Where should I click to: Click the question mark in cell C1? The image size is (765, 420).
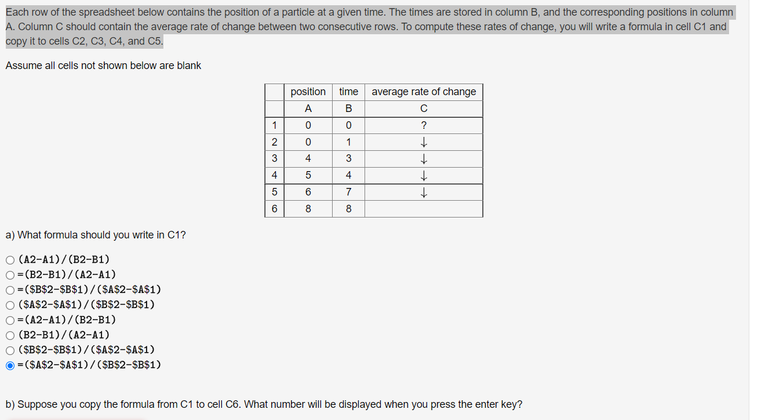pyautogui.click(x=424, y=125)
